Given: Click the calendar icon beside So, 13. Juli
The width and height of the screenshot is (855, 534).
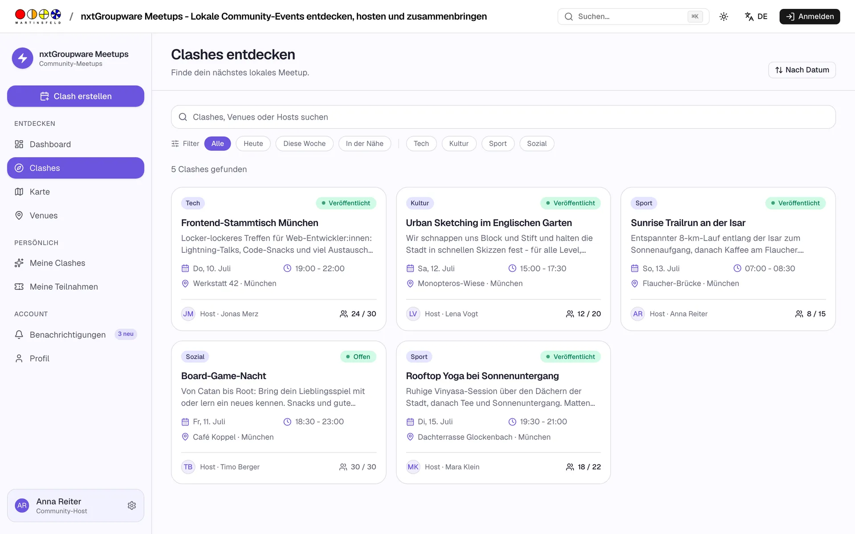Looking at the screenshot, I should pos(635,268).
